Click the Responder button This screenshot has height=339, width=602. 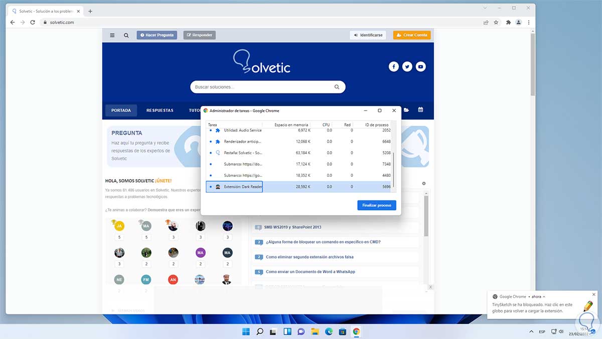point(199,35)
